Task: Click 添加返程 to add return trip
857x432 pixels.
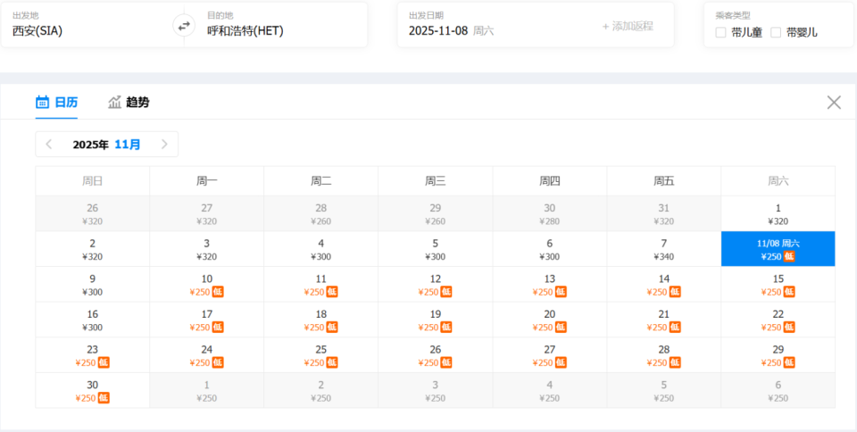Action: (628, 26)
